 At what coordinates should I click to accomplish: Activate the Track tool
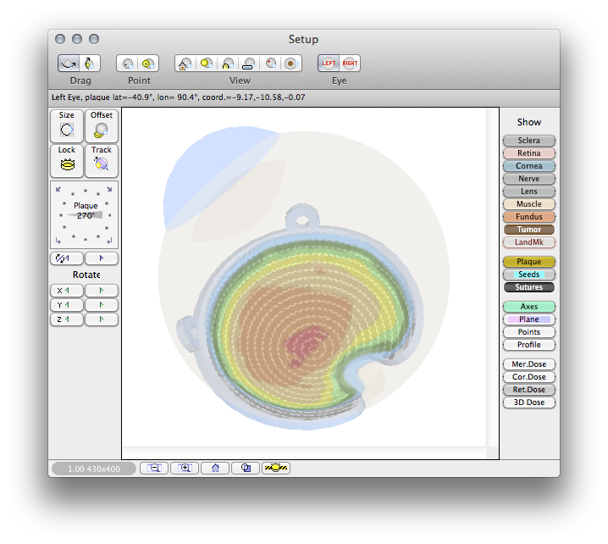(102, 161)
